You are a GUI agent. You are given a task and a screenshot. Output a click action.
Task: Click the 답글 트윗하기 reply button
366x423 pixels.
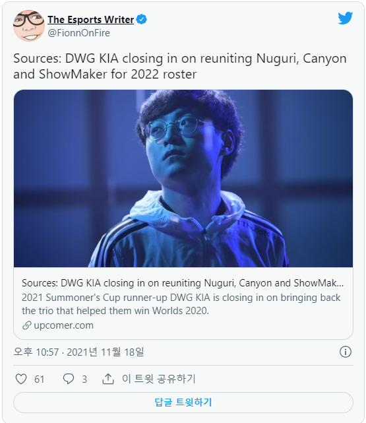point(183,403)
